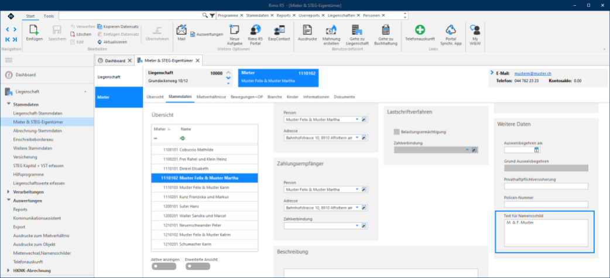Switch to the Mietverhältnisse tab

tap(211, 97)
